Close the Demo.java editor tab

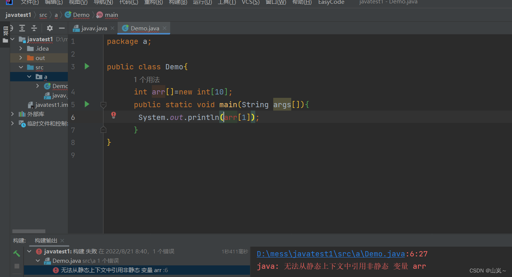point(165,28)
